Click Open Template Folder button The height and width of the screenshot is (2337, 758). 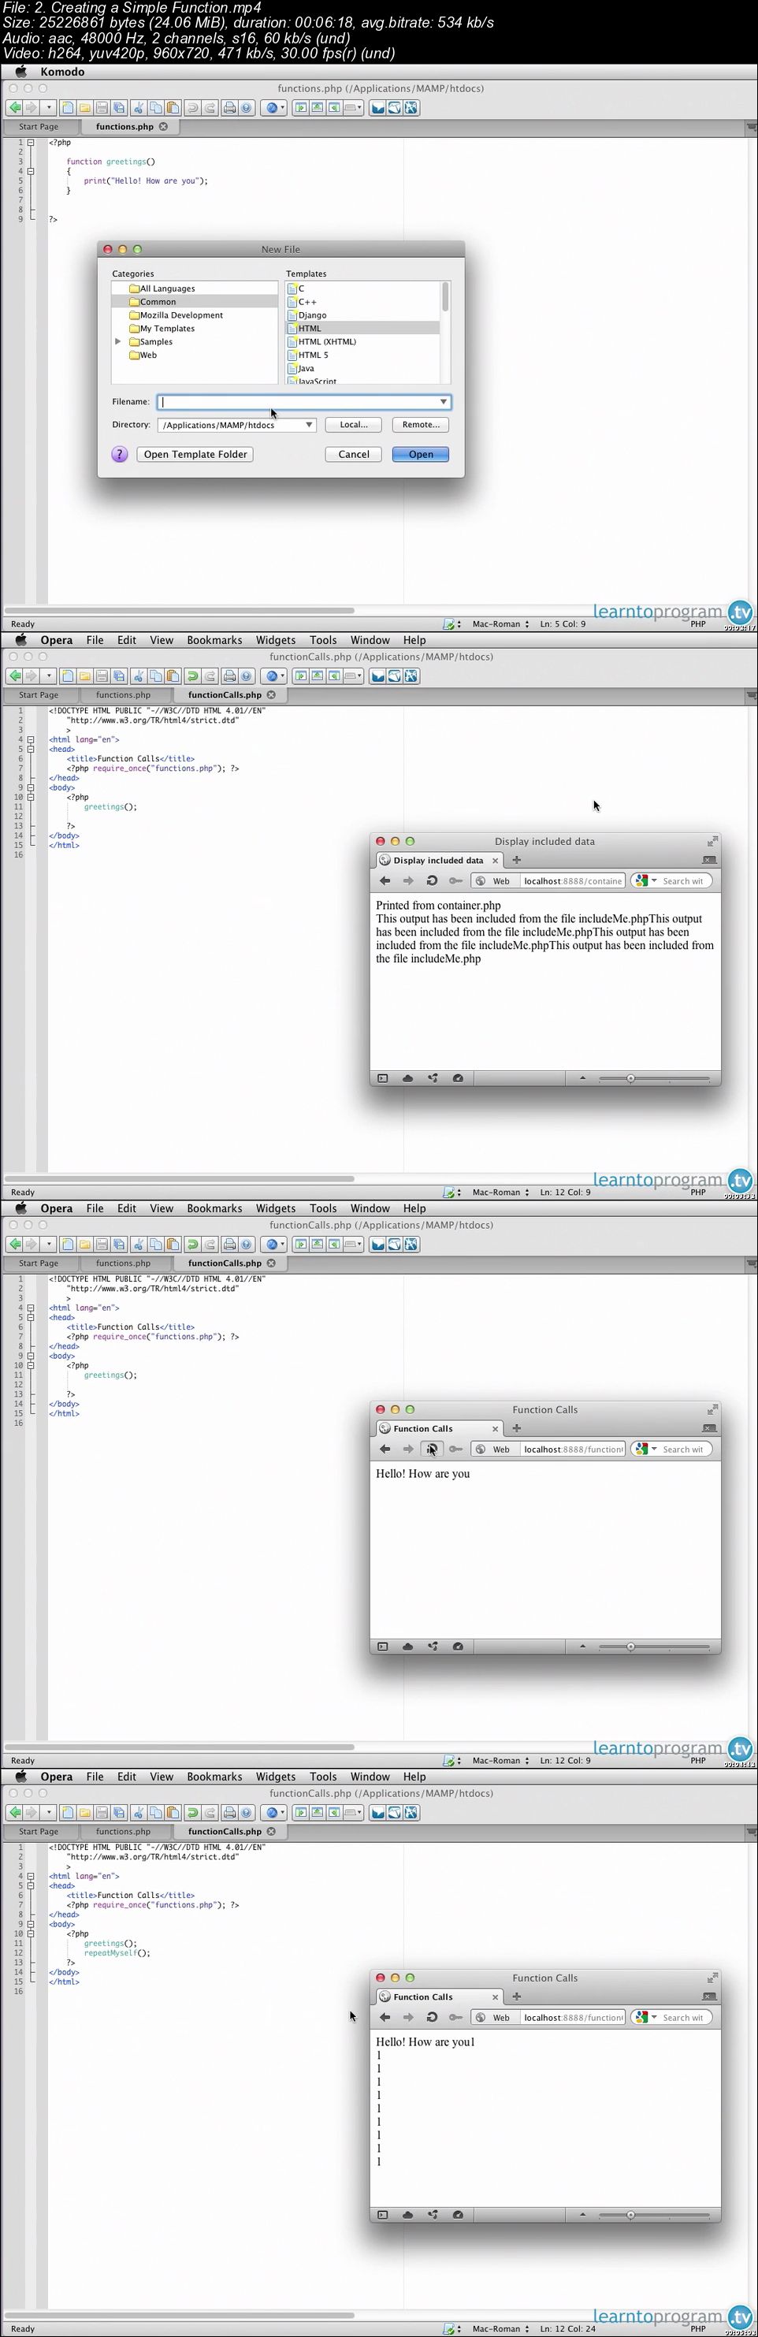(195, 455)
